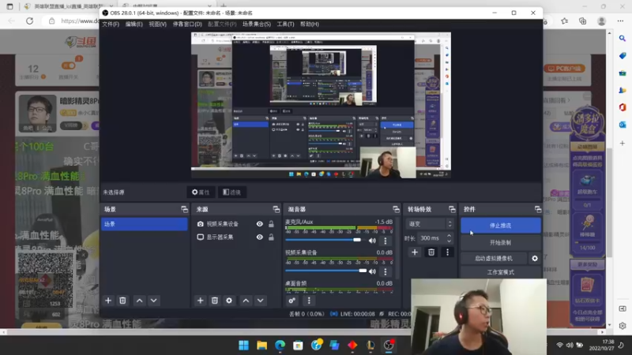Switch to OBS Studio taskbar icon
Viewport: 632px width, 355px height.
pyautogui.click(x=389, y=346)
